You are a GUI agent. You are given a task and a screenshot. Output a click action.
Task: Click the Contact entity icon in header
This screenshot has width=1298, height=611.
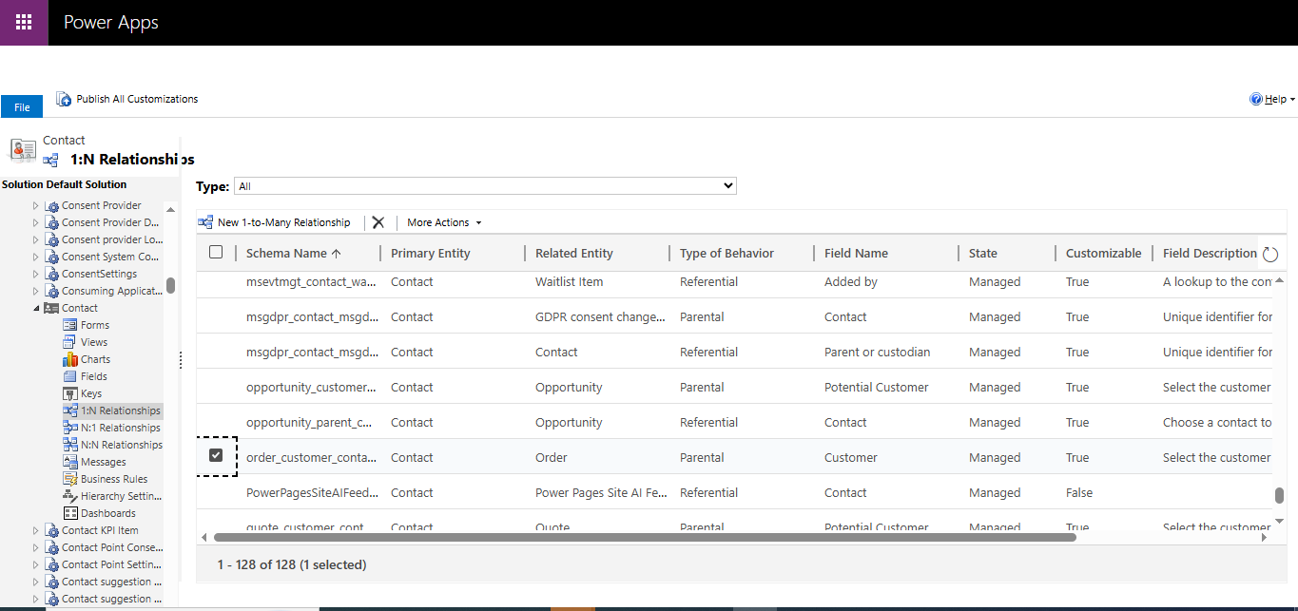click(x=23, y=150)
